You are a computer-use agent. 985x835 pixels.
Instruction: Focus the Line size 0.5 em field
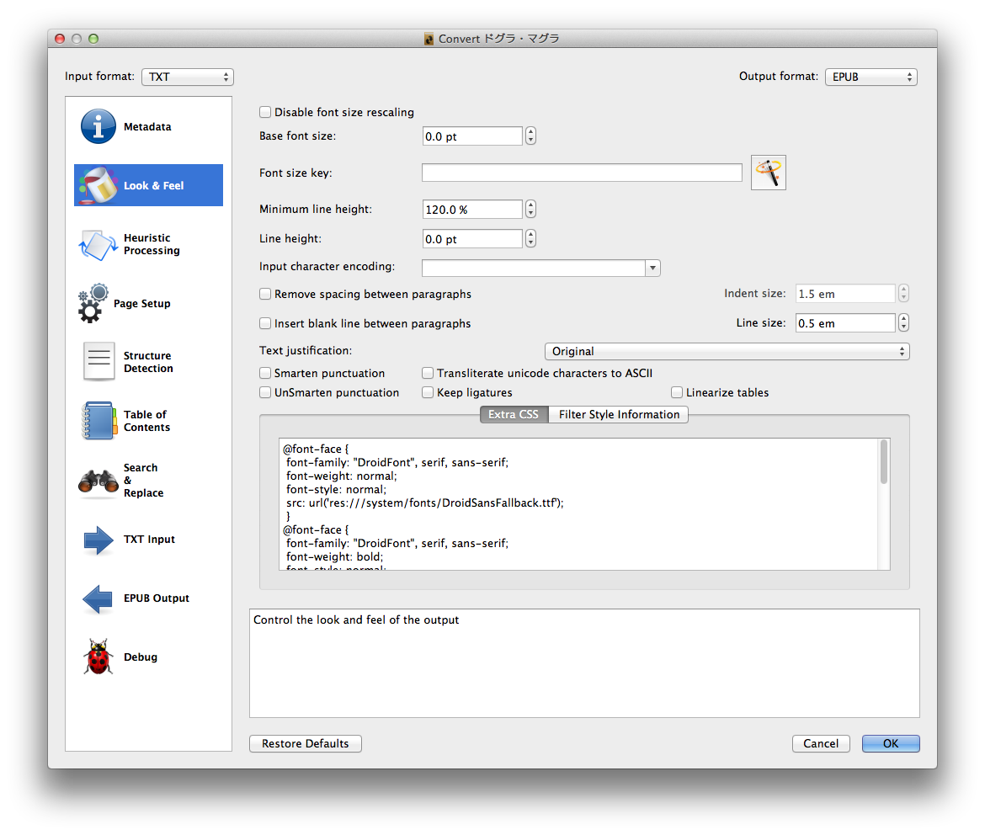pyautogui.click(x=845, y=323)
